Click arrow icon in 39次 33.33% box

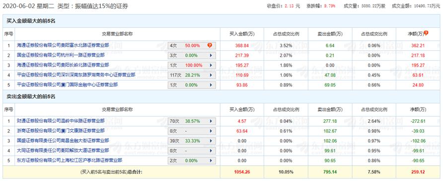coord(211,141)
